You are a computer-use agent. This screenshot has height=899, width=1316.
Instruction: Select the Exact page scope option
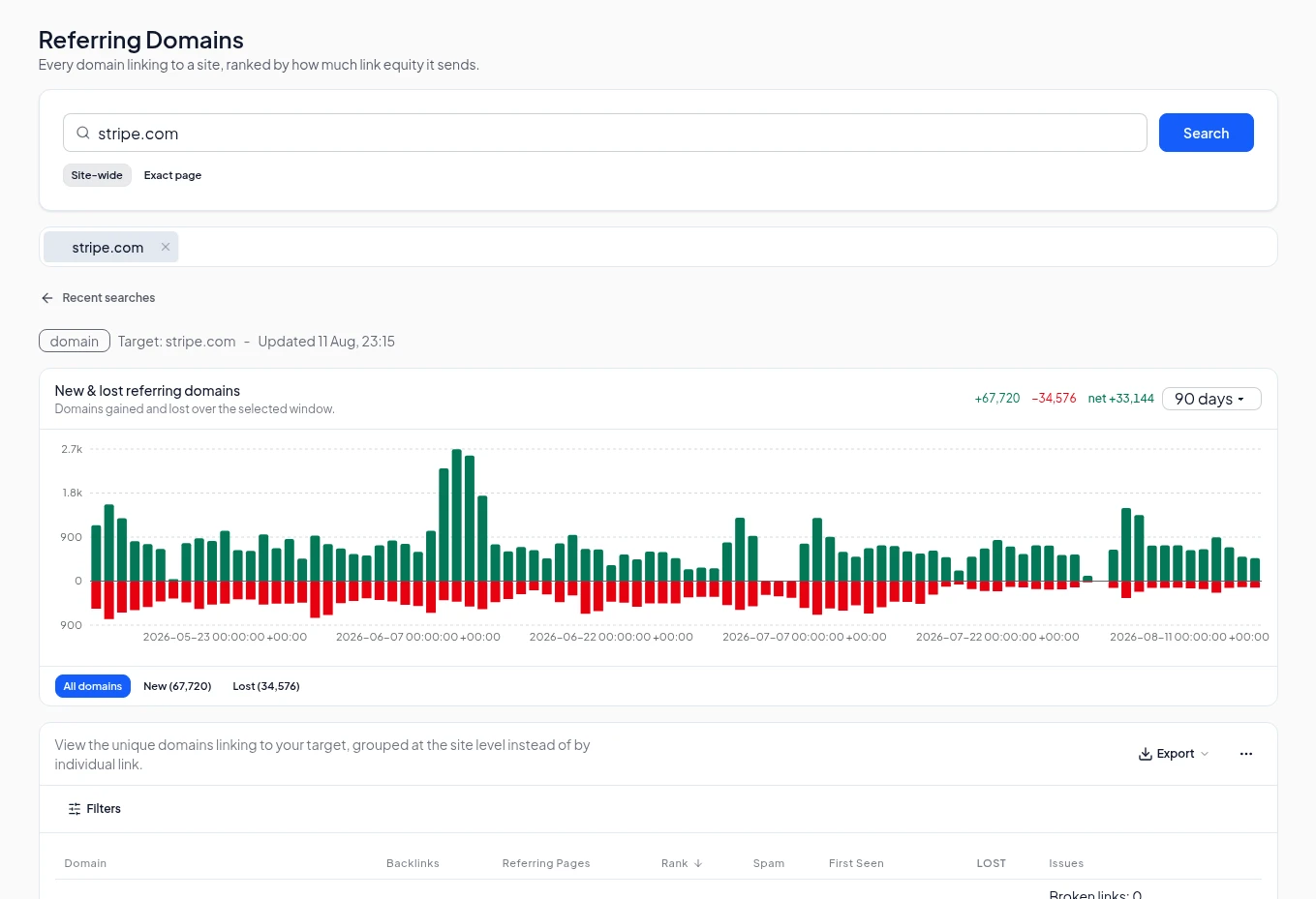(x=172, y=175)
